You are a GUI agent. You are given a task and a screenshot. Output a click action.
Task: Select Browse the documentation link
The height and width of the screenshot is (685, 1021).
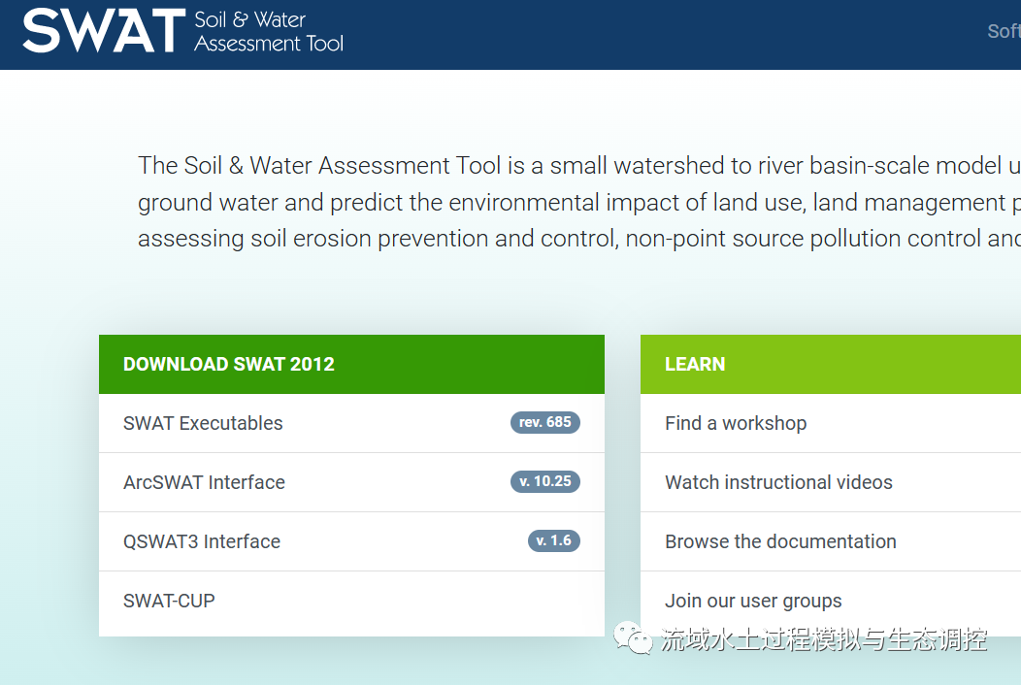780,541
